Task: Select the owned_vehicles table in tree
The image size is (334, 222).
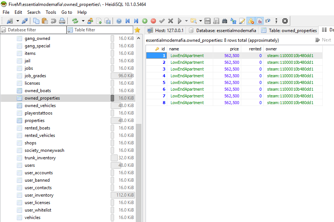Action: coord(40,106)
